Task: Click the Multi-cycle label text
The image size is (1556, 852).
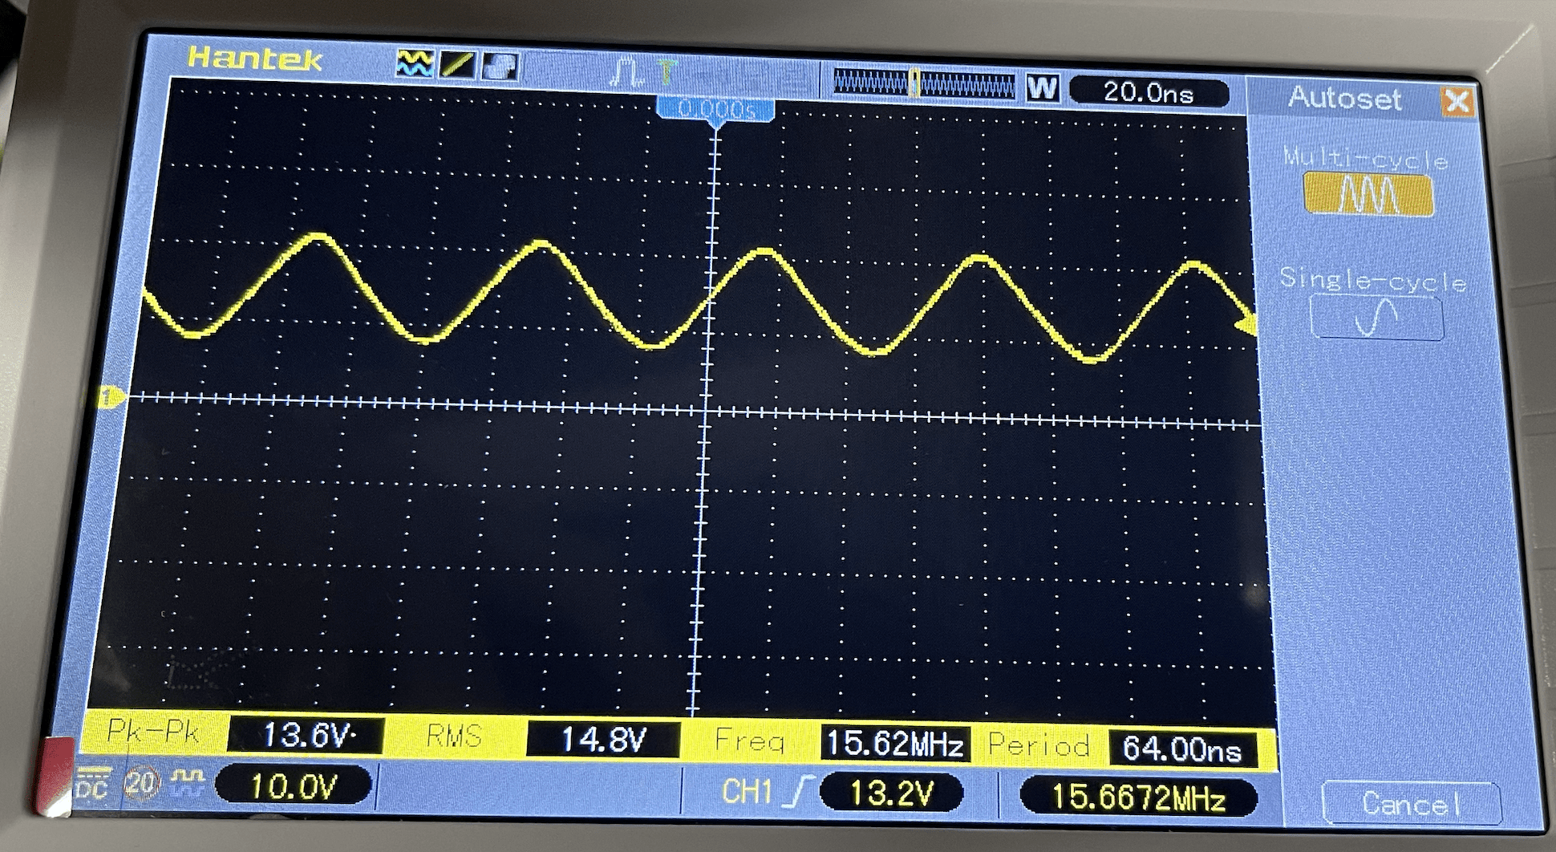Action: (1366, 158)
